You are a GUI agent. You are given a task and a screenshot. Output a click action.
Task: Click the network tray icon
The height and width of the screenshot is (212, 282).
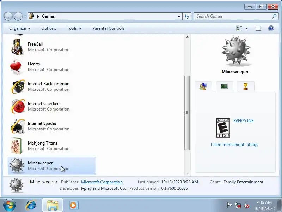tap(238, 205)
